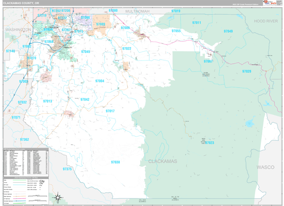This screenshot has height=206, width=284.
Task: Click the compass rose symbol
Action: click(57, 197)
